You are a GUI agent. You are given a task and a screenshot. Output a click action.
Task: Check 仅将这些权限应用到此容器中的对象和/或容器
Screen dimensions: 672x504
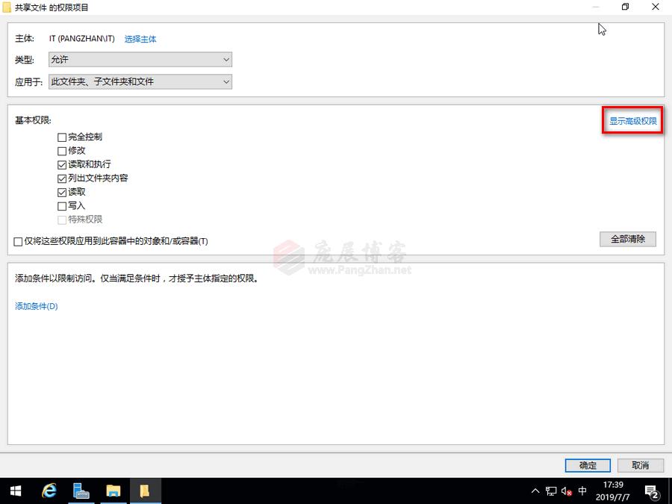tap(17, 241)
